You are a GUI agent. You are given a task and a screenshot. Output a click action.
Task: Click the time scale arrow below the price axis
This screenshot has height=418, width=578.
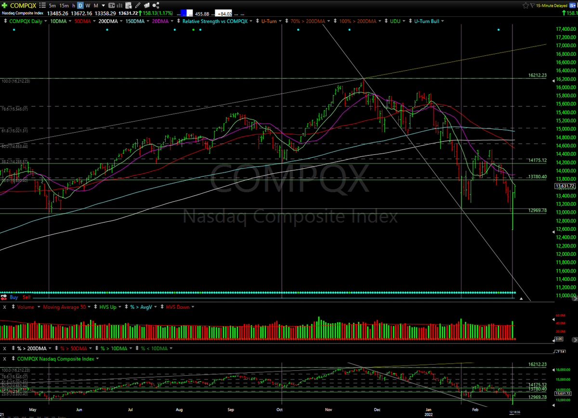(521, 299)
